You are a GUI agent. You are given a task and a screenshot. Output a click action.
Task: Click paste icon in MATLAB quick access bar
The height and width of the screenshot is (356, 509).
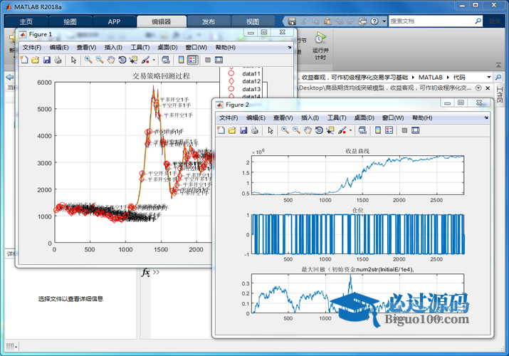pos(328,21)
